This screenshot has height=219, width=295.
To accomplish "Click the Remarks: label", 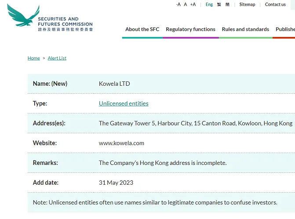I will pos(45,163).
